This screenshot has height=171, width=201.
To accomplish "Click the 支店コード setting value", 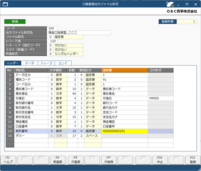I will (x=125, y=112).
